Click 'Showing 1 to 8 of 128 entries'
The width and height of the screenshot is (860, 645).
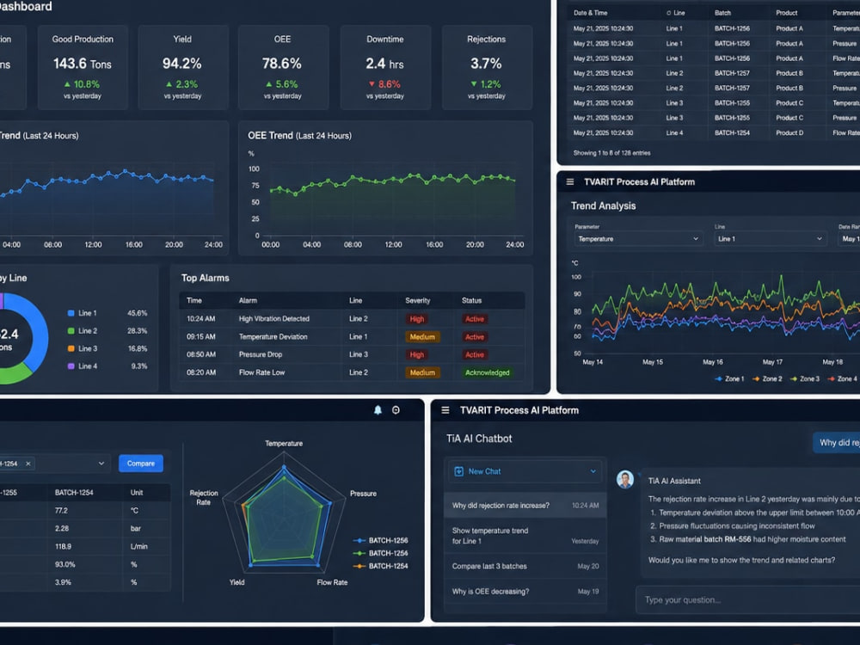611,153
